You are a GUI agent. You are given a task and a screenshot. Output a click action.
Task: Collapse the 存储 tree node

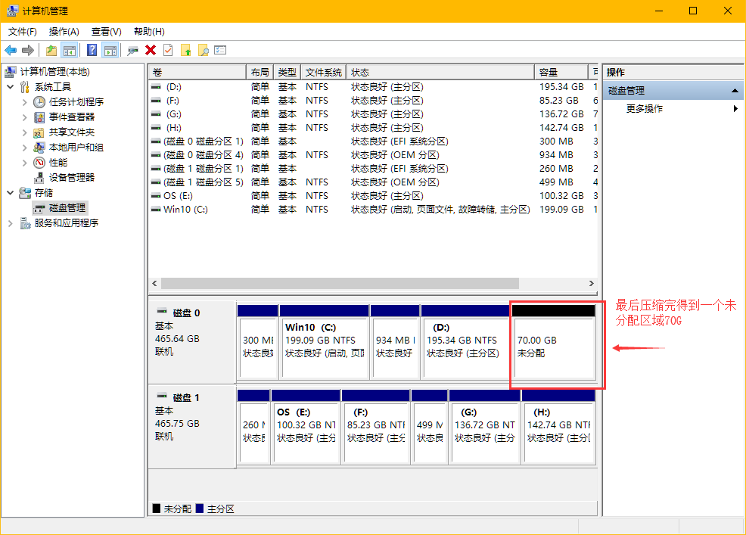click(11, 193)
